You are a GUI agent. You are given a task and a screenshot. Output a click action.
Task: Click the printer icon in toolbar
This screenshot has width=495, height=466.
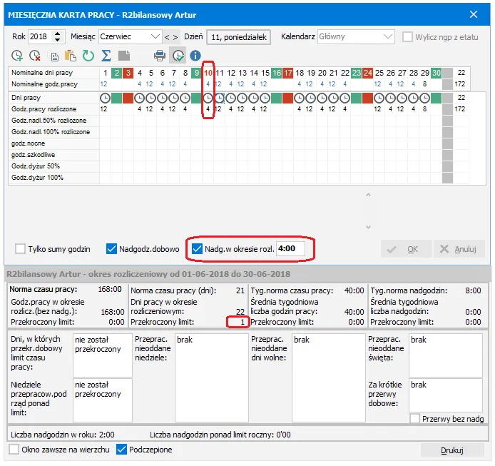coord(160,56)
